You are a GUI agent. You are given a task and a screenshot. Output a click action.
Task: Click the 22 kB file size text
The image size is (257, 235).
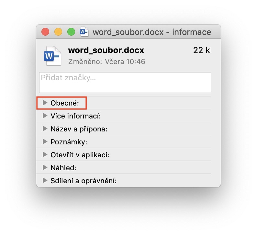coord(202,50)
